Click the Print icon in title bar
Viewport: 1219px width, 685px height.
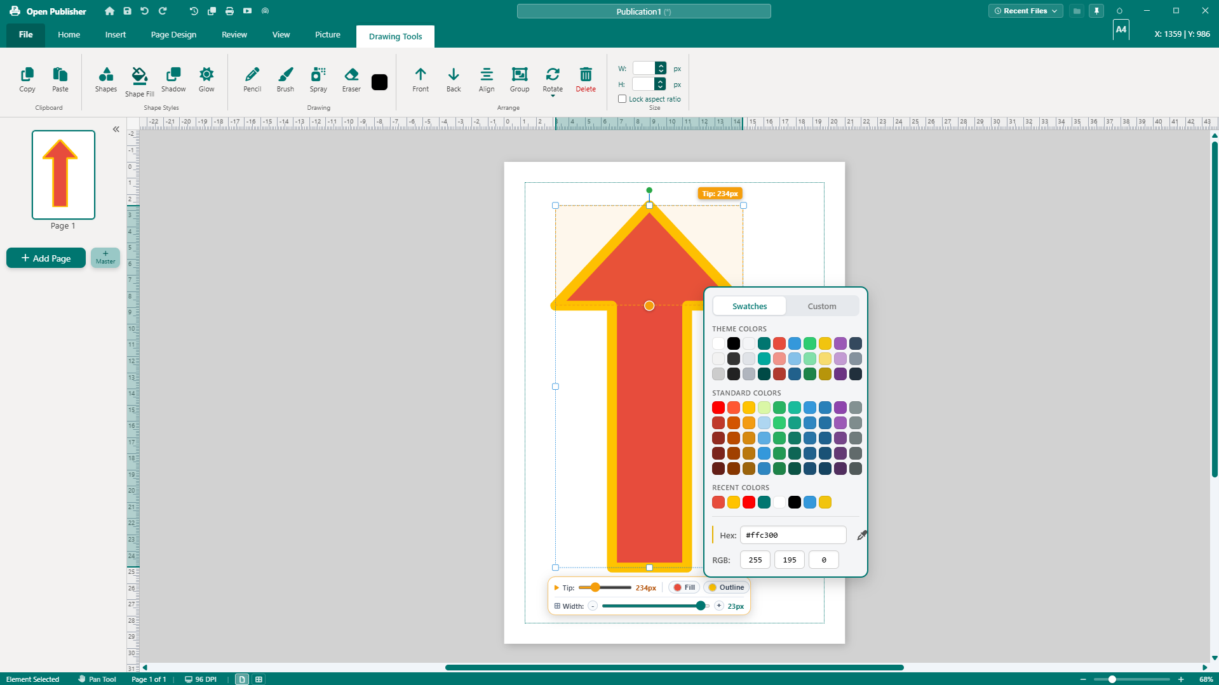tap(229, 11)
